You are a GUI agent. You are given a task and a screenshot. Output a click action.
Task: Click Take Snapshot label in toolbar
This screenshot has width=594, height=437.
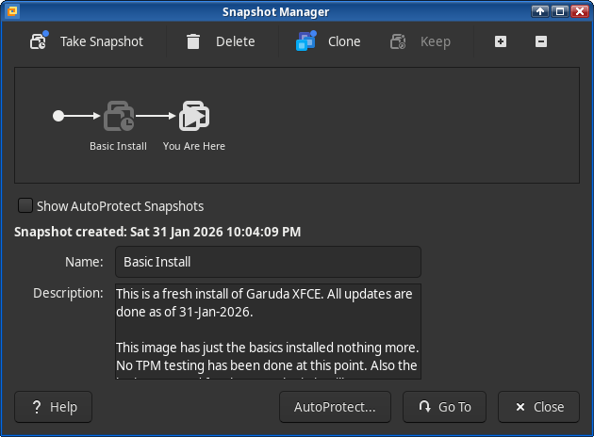102,41
